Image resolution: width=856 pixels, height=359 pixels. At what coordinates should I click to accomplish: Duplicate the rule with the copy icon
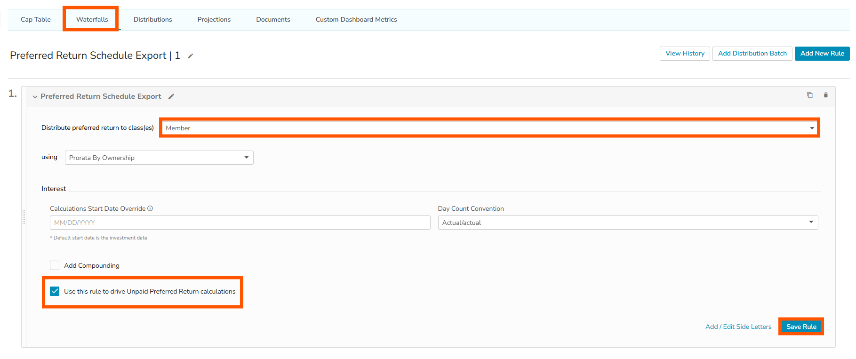click(810, 95)
